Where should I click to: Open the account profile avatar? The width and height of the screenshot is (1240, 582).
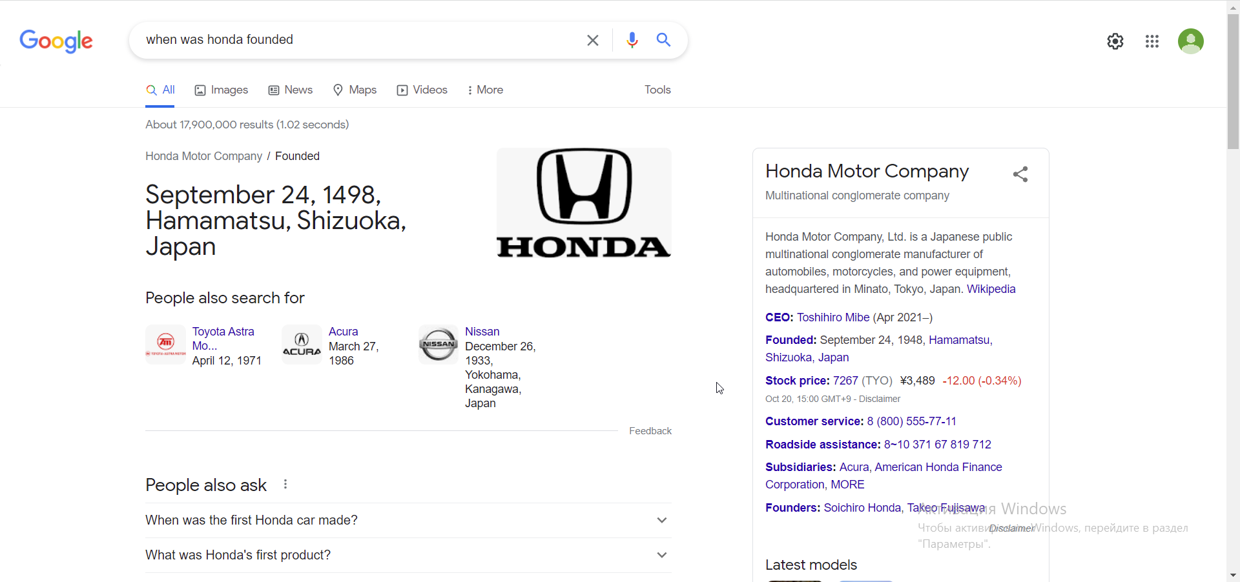(x=1191, y=41)
